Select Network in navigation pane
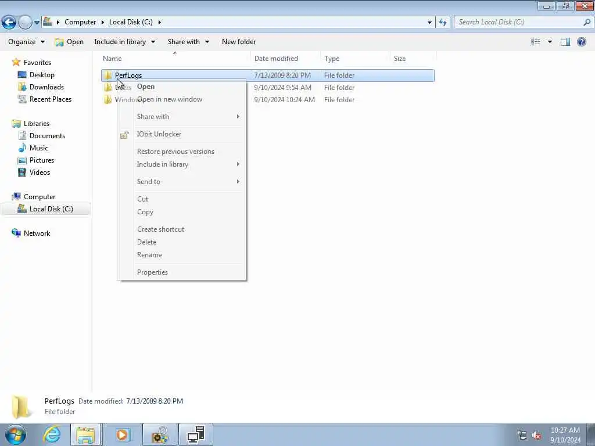The image size is (595, 446). pos(37,233)
